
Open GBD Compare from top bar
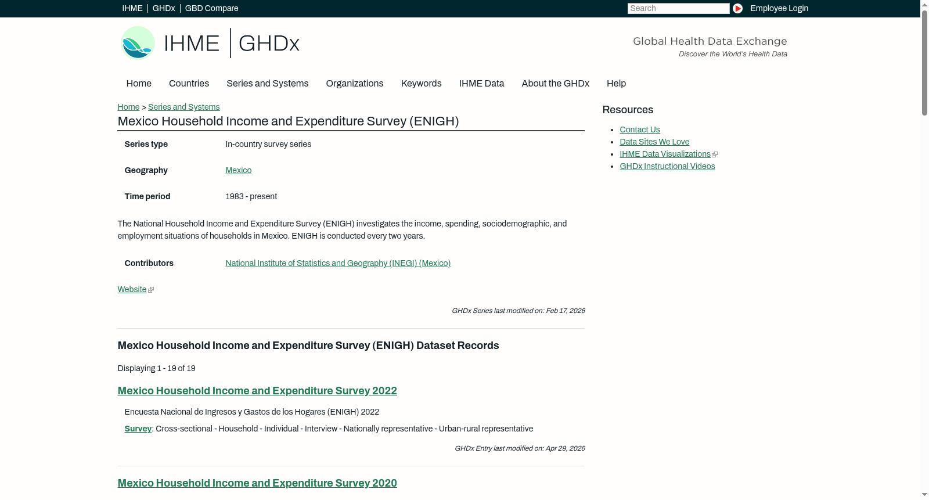point(211,8)
